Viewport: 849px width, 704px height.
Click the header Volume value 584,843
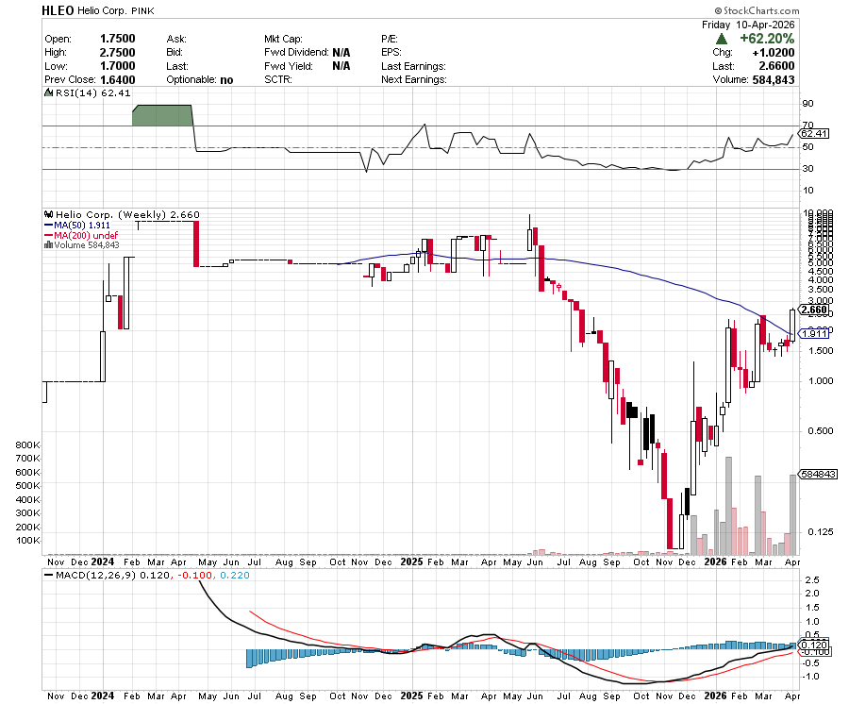tap(774, 79)
